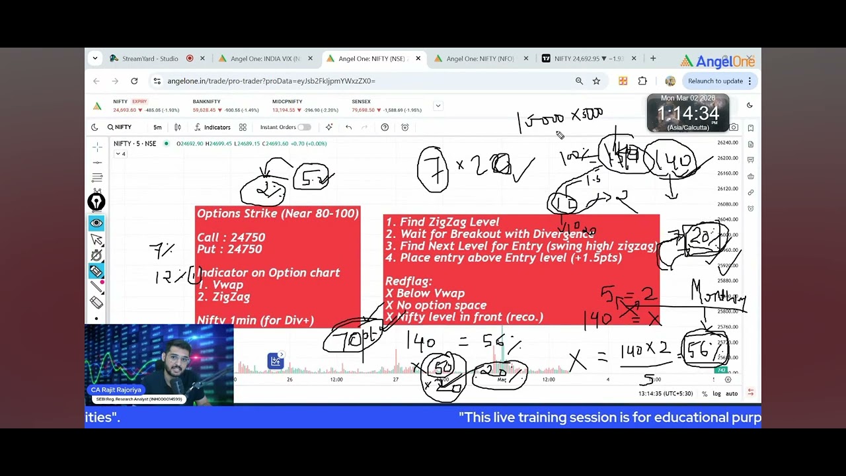
Task: Switch to NIFTY 24,692.95 TradingView tab
Action: pos(588,58)
